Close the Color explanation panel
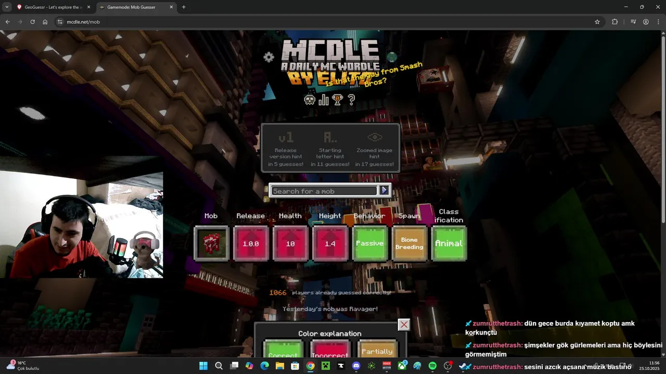666x374 pixels. coord(404,325)
